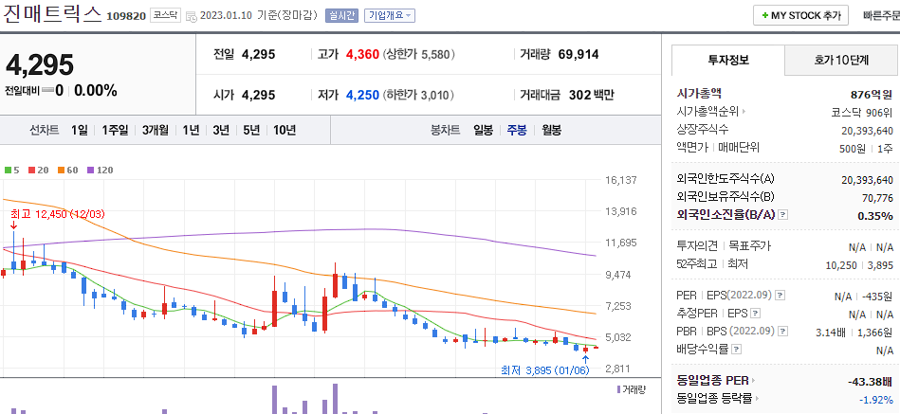The image size is (900, 414).
Task: Click the 코스닥 market label
Action: 165,15
